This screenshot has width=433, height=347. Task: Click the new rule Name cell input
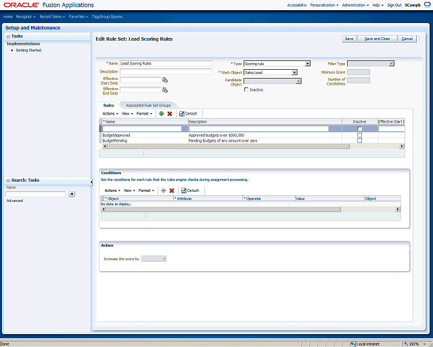pyautogui.click(x=142, y=129)
